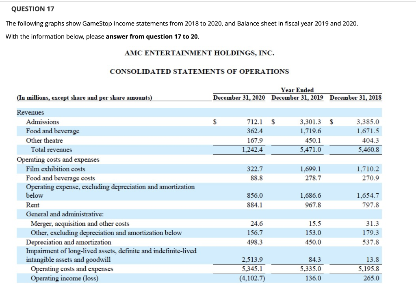Click the 322.7 film exhibition costs value
The width and height of the screenshot is (416, 284).
point(255,169)
